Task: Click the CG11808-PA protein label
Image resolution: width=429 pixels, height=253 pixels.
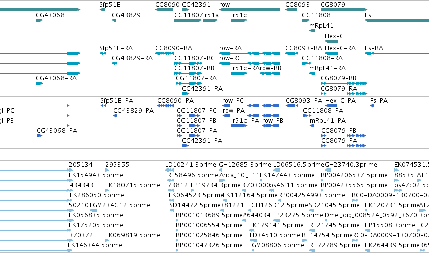Action: click(x=323, y=111)
